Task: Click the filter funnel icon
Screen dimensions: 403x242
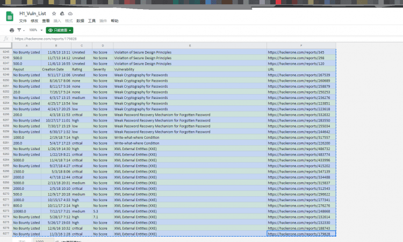Action: click(x=18, y=30)
